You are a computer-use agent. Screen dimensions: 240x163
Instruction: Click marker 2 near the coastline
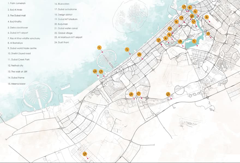coord(127,50)
